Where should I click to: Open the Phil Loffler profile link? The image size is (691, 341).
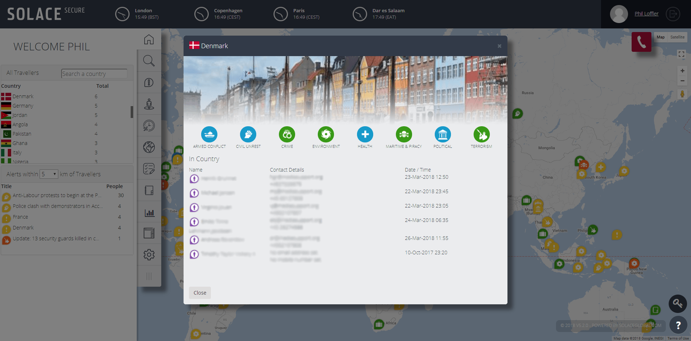coord(646,14)
